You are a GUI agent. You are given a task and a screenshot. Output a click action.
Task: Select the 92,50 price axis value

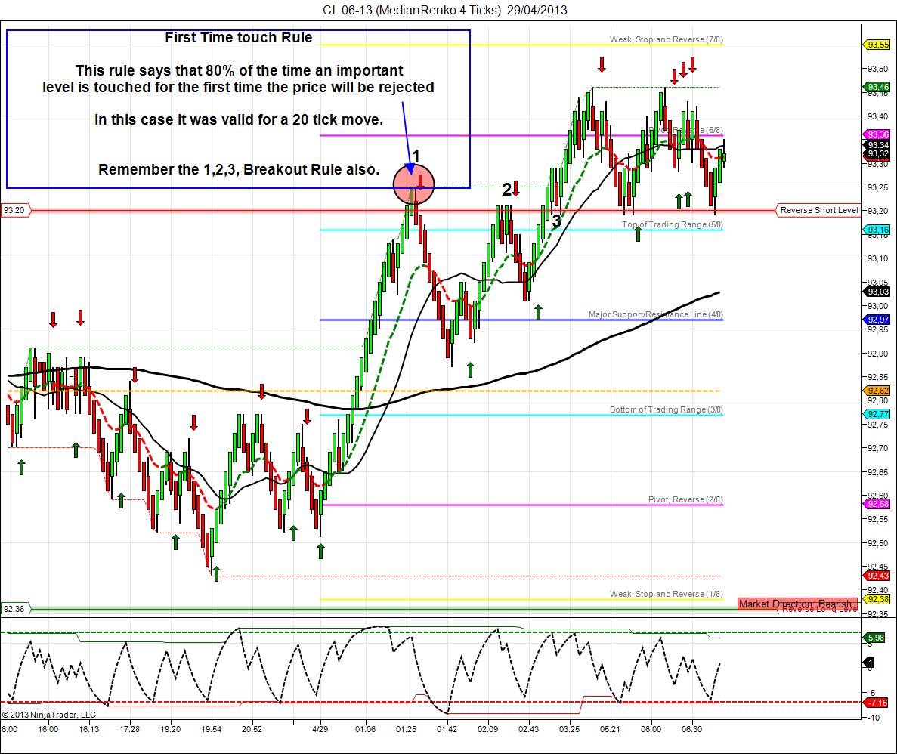[877, 543]
